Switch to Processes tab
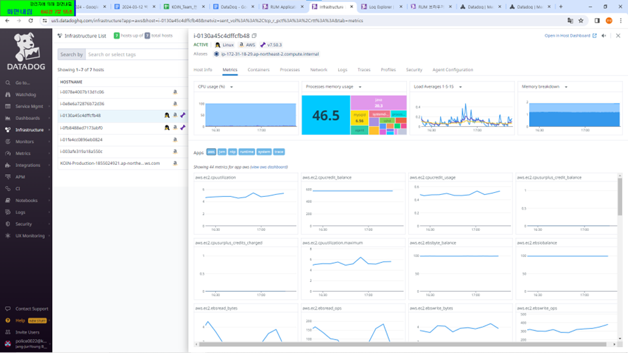Image resolution: width=628 pixels, height=353 pixels. tap(289, 69)
